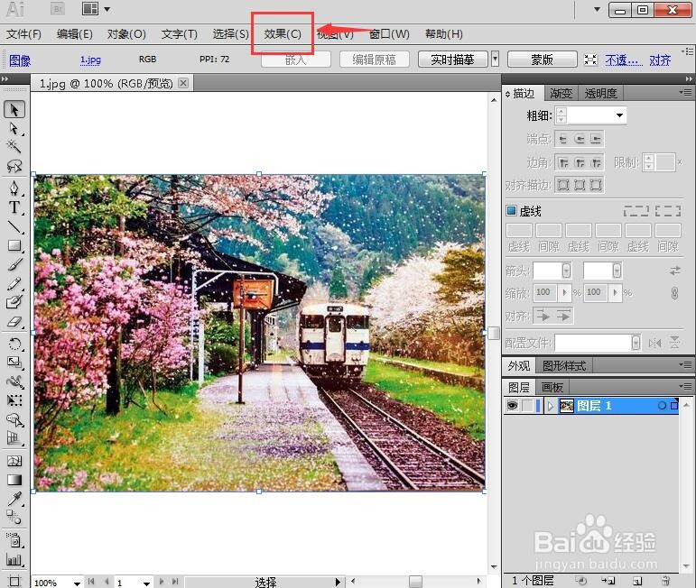
Task: Open the stroke weight (粗细) dropdown
Action: coord(619,115)
